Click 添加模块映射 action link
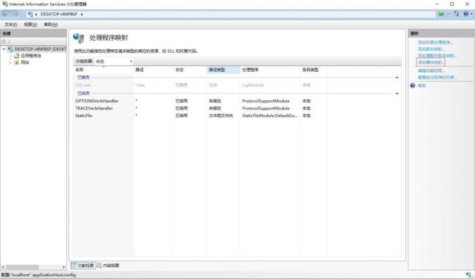 431,62
